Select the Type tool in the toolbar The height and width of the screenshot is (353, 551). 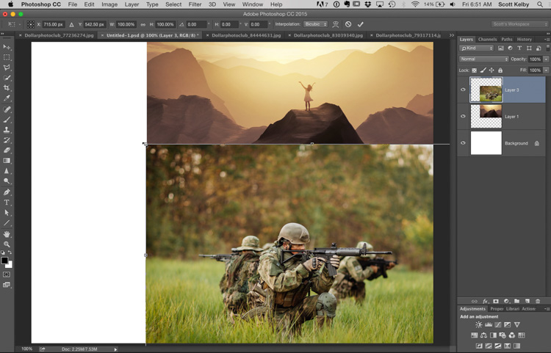[7, 203]
